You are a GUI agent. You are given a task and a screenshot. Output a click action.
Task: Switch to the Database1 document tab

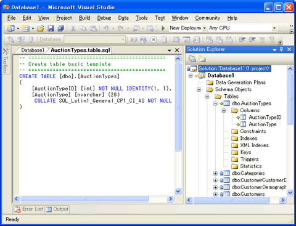point(33,50)
